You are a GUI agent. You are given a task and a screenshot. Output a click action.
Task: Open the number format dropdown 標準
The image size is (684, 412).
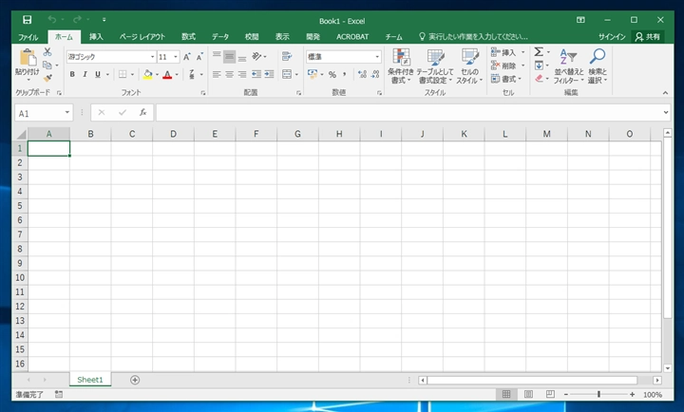[x=343, y=57]
